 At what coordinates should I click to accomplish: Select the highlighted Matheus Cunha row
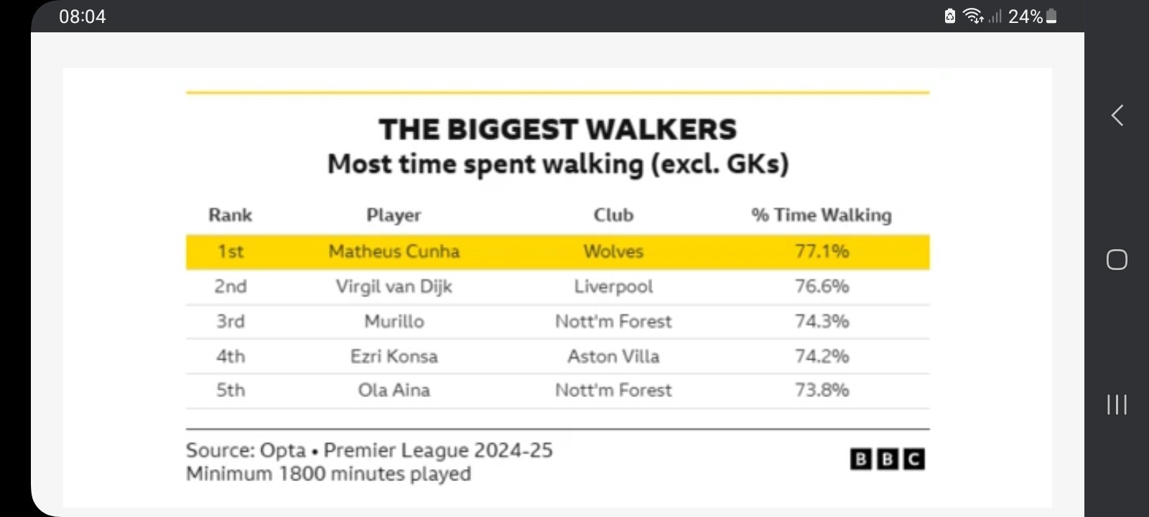(557, 252)
